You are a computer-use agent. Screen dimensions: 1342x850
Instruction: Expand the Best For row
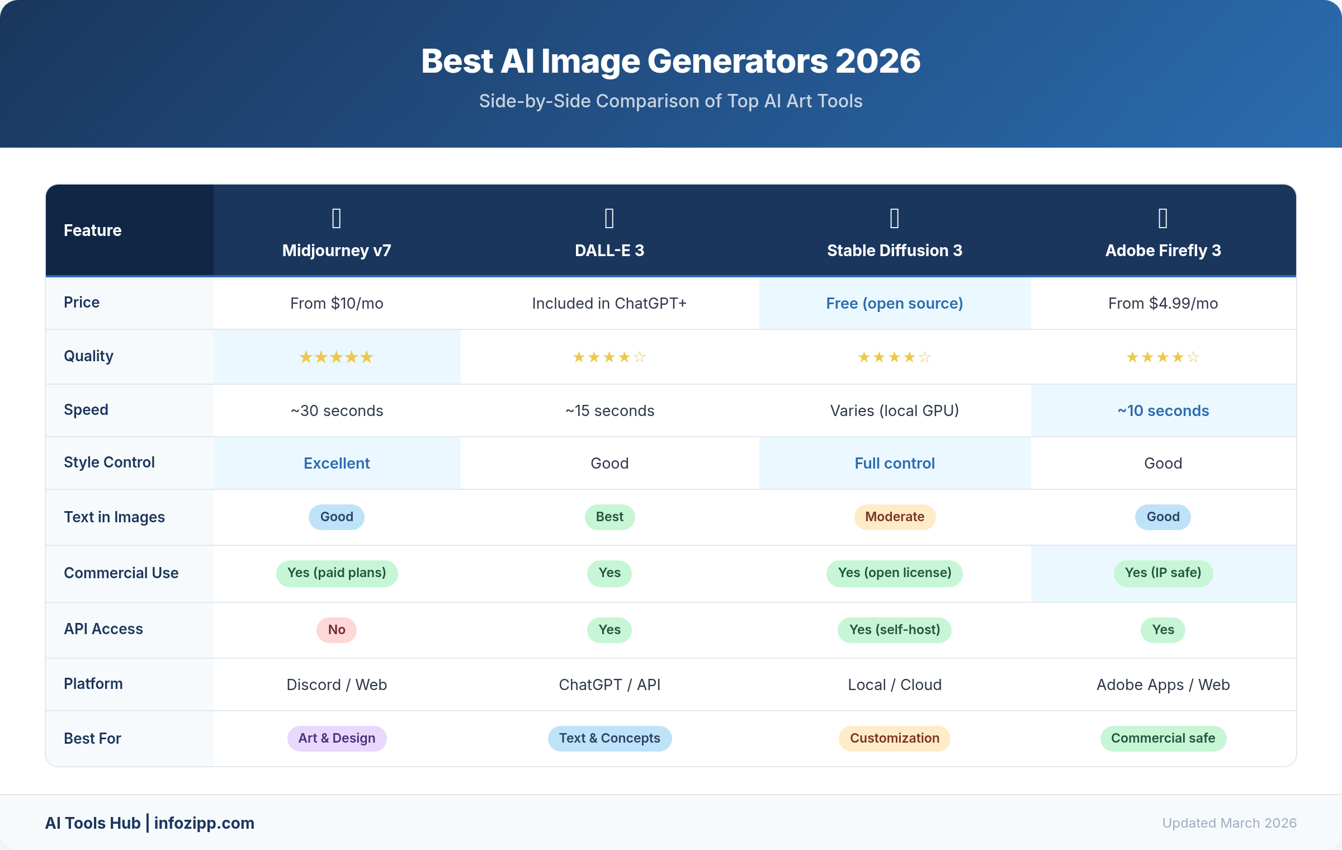(92, 738)
